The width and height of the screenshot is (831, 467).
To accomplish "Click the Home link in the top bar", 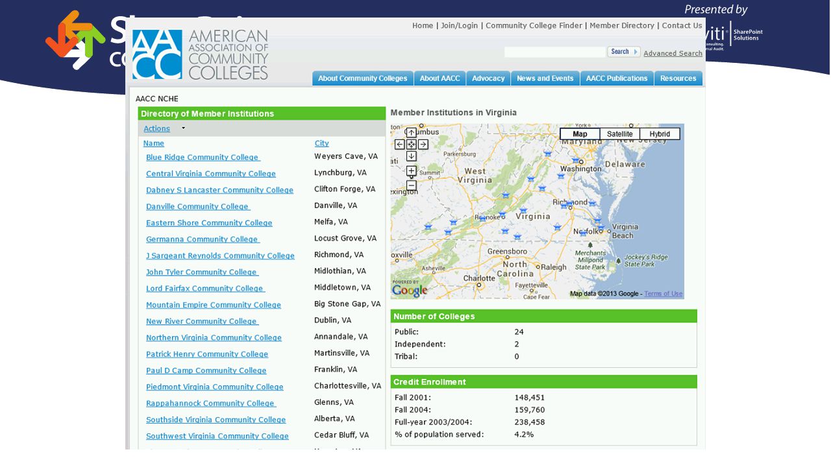I will click(423, 26).
